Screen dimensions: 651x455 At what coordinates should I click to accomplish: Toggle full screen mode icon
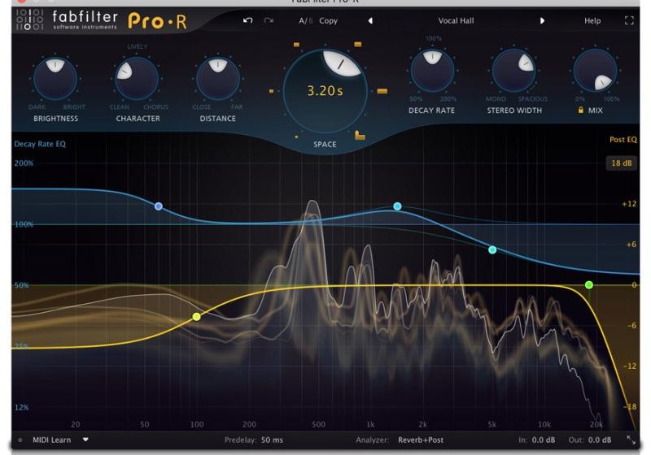coord(629,21)
